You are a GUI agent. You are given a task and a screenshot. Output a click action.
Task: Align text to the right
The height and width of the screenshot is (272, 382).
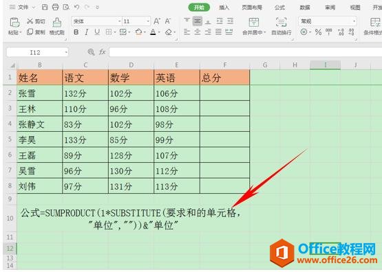(208, 32)
